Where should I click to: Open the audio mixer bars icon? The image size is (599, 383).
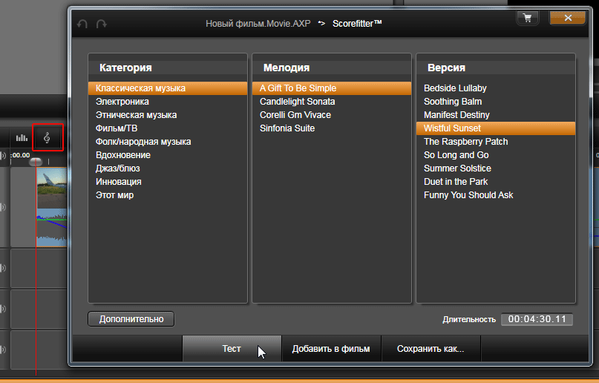(22, 137)
